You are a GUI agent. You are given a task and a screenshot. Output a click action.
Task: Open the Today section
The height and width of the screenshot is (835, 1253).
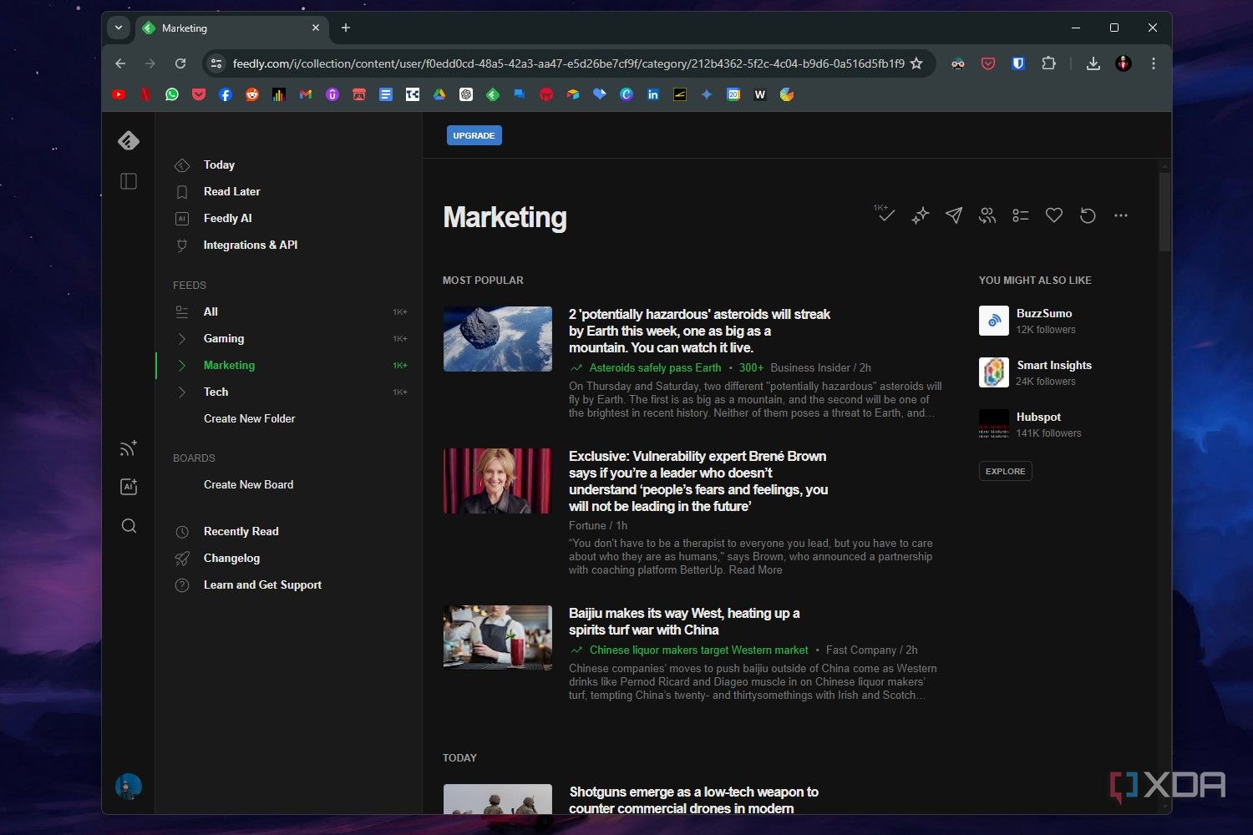(219, 164)
